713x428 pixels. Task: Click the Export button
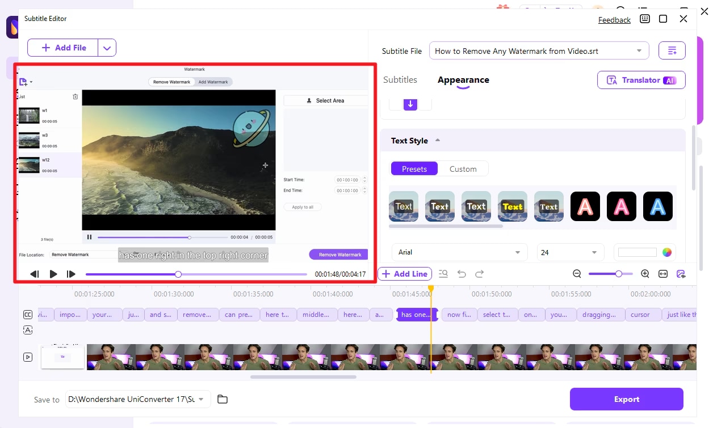[626, 399]
